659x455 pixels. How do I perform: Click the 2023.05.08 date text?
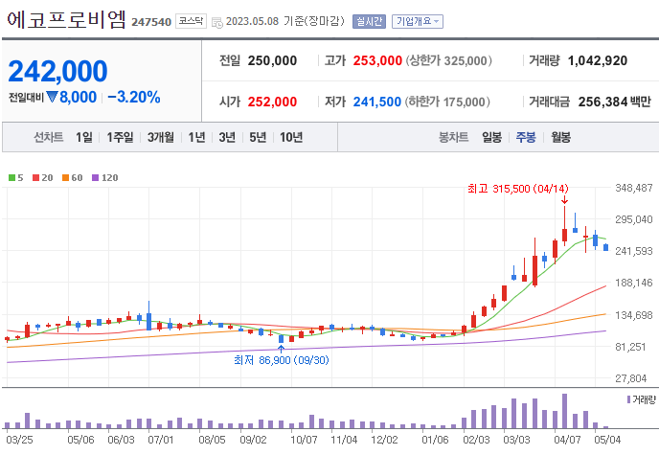(252, 21)
